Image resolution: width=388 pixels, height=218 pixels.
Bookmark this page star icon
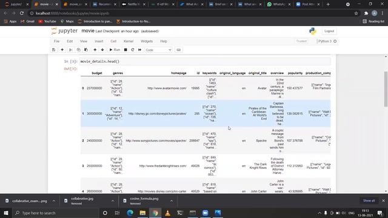(x=356, y=13)
